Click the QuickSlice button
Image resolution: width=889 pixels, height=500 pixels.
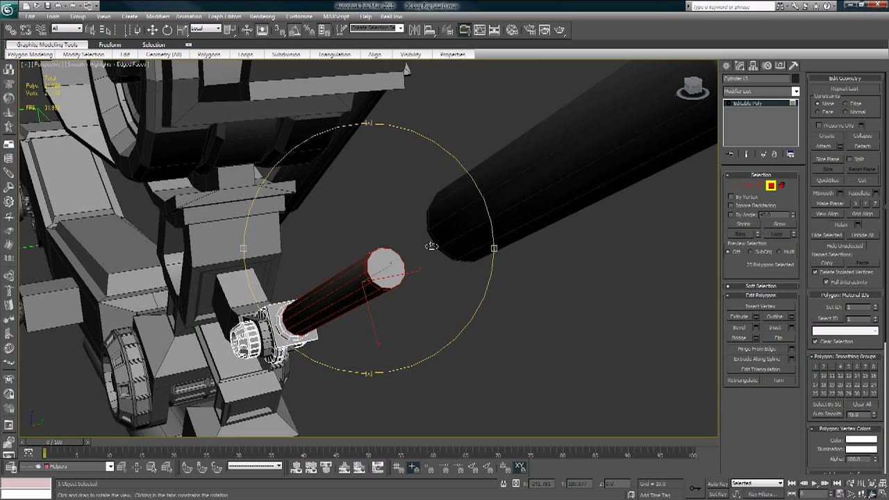[x=827, y=181]
